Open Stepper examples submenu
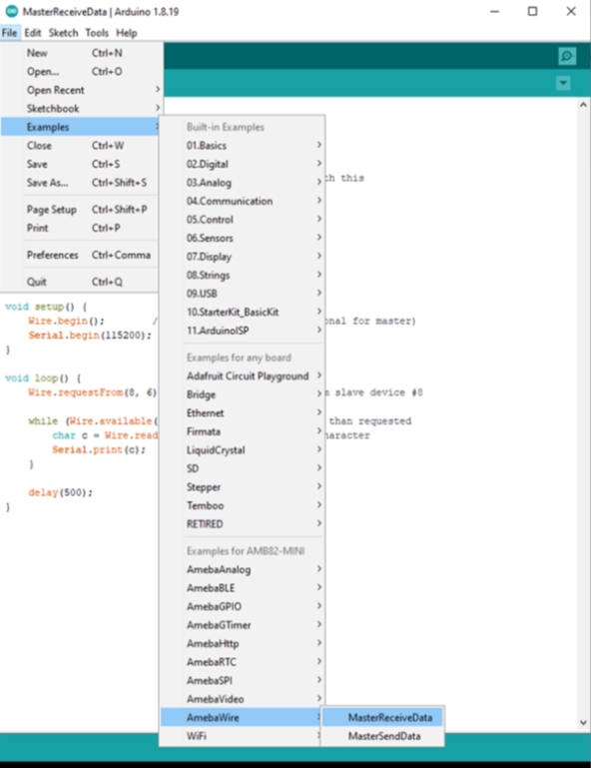Viewport: 591px width, 768px height. coord(243,487)
